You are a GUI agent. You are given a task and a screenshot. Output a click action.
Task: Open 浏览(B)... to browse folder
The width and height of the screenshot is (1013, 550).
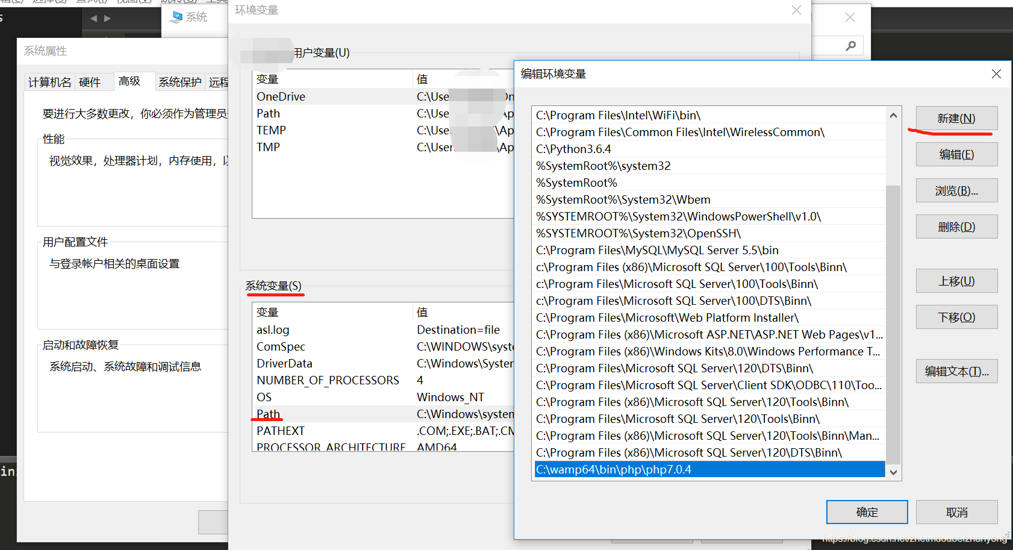(x=956, y=190)
